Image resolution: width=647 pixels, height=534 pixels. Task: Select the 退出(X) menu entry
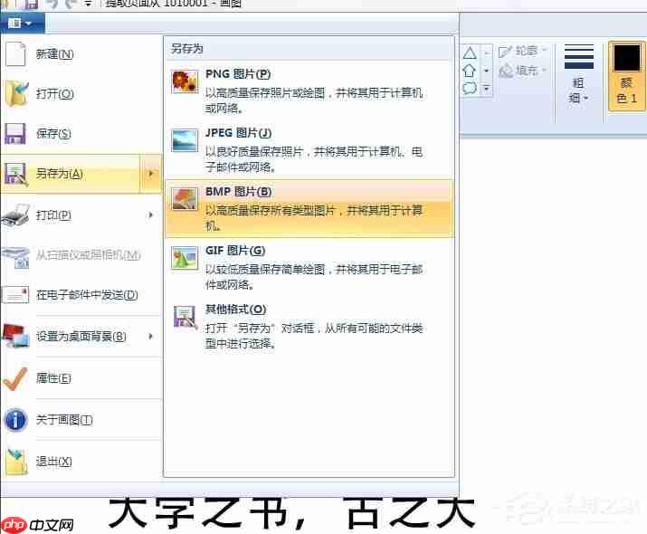coord(81,462)
